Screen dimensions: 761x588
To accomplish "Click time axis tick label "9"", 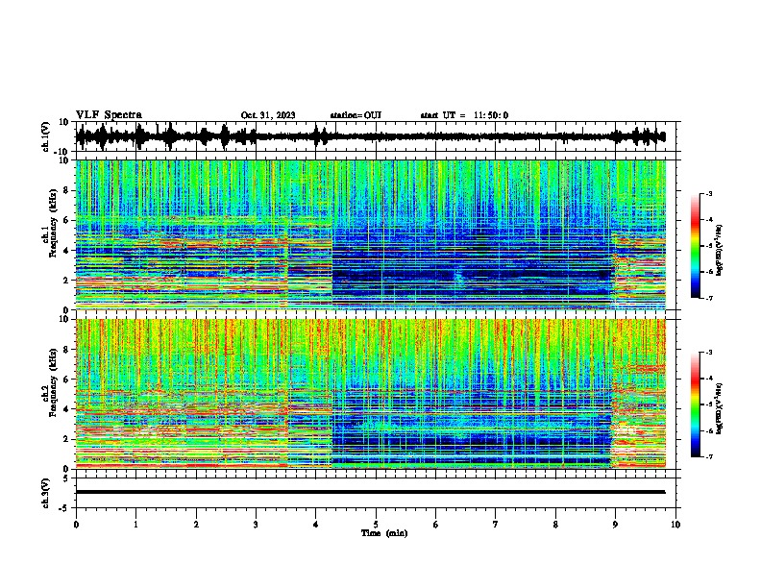I will click(x=615, y=525).
